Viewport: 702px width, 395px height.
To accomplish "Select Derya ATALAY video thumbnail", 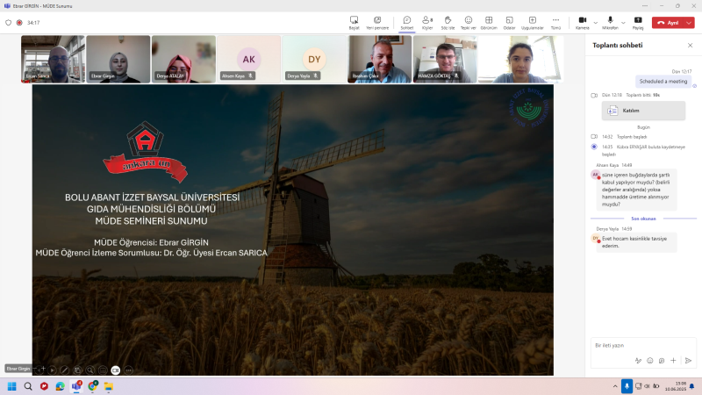I will pyautogui.click(x=183, y=59).
